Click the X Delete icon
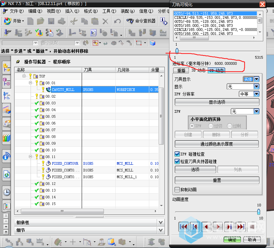Image resolution: width=274 pixels, height=248 pixels. coord(105,21)
